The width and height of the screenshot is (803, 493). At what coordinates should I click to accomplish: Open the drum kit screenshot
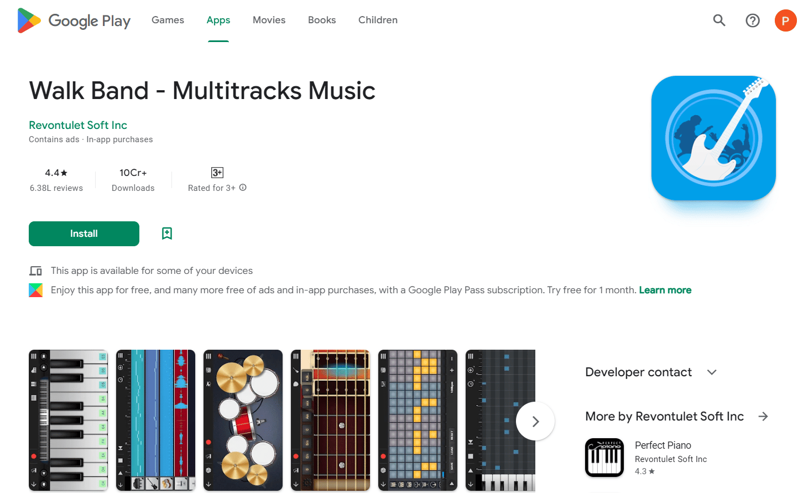[x=243, y=420]
